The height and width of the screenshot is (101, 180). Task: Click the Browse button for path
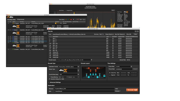(117, 91)
